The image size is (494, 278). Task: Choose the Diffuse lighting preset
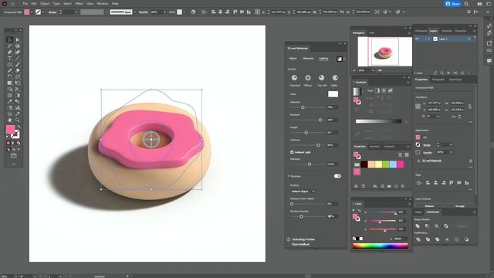[308, 78]
